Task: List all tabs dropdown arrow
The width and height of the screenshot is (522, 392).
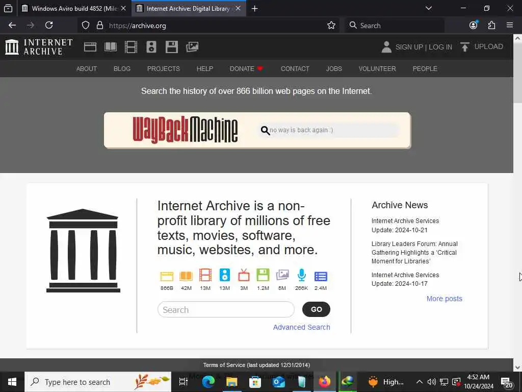Action: click(x=429, y=8)
